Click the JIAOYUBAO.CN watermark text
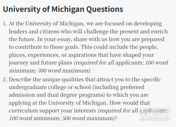The height and width of the screenshot is (127, 176). coord(155,119)
